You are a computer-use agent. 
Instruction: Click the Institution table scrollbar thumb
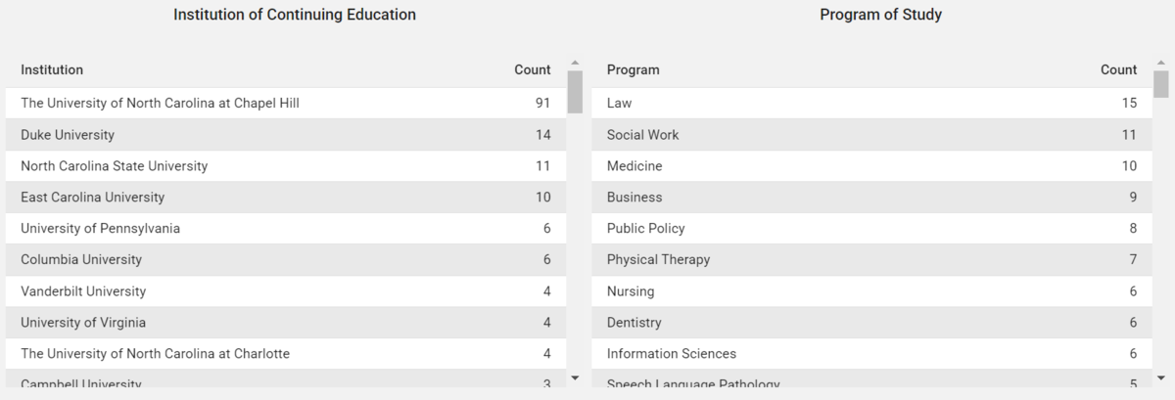point(575,92)
